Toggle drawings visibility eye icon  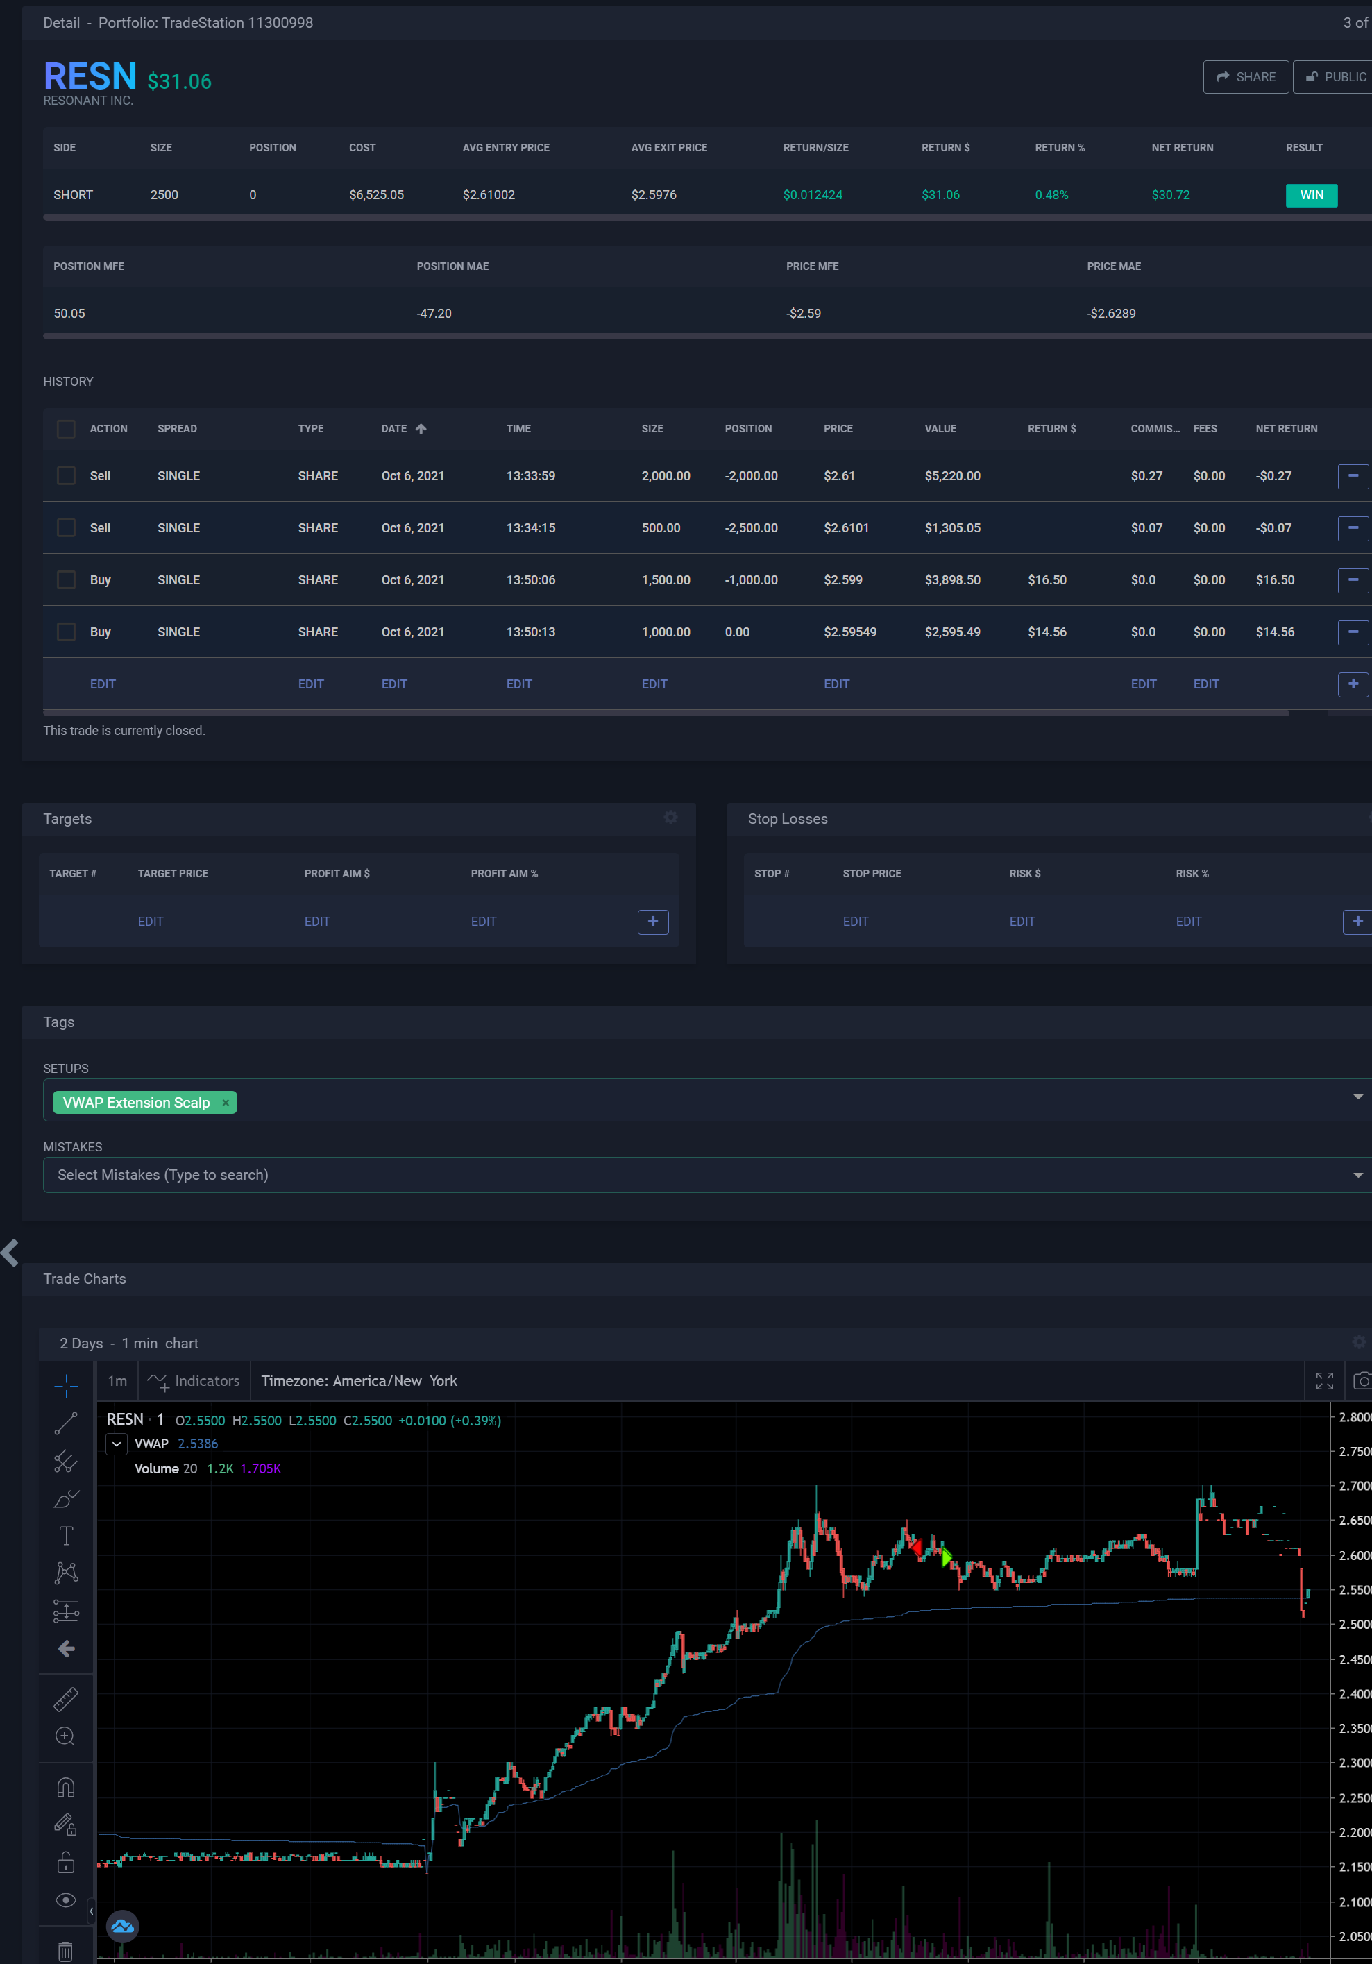click(x=66, y=1900)
